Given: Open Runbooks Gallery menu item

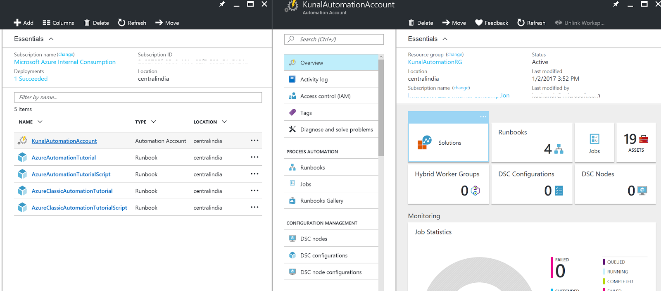Looking at the screenshot, I should point(331,200).
